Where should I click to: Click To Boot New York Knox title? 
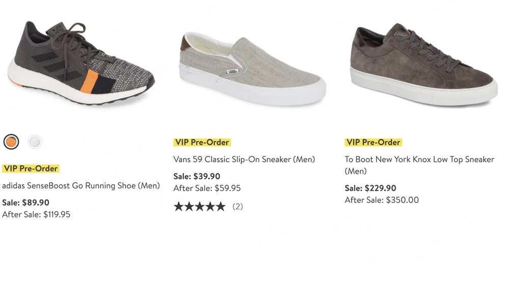coord(419,165)
